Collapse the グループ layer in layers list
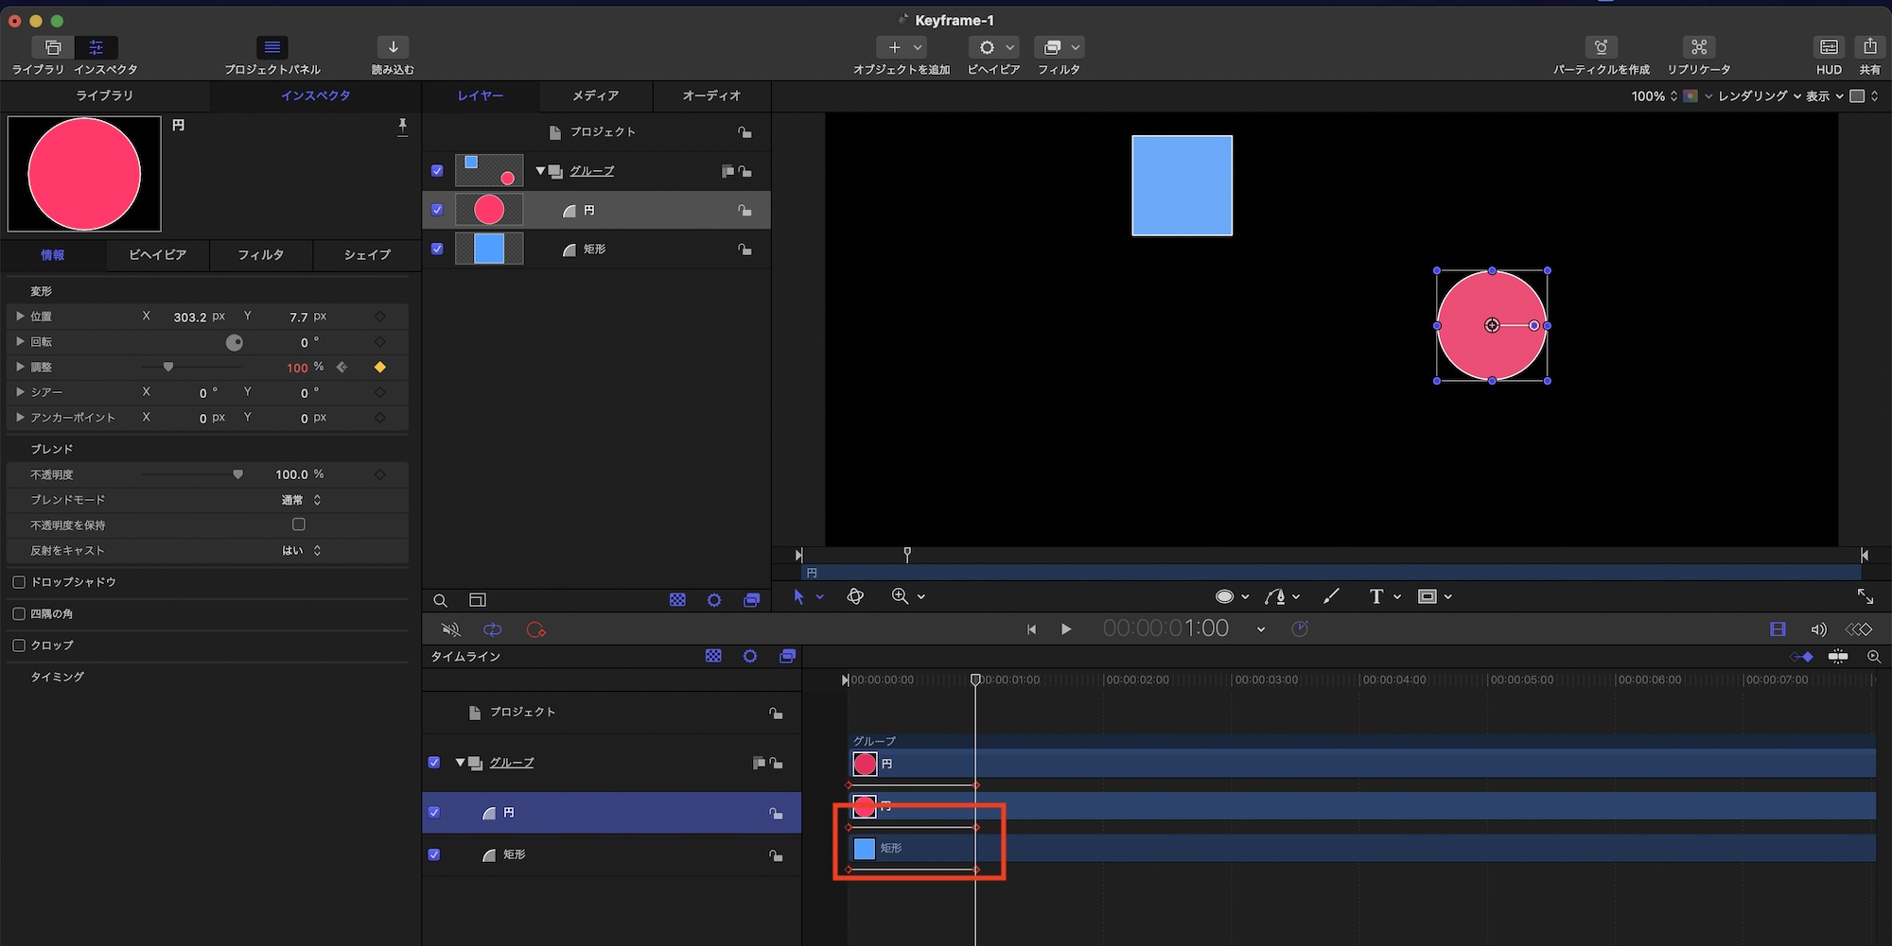1892x946 pixels. pyautogui.click(x=540, y=171)
